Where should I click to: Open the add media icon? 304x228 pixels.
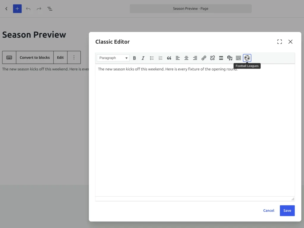[x=230, y=58]
